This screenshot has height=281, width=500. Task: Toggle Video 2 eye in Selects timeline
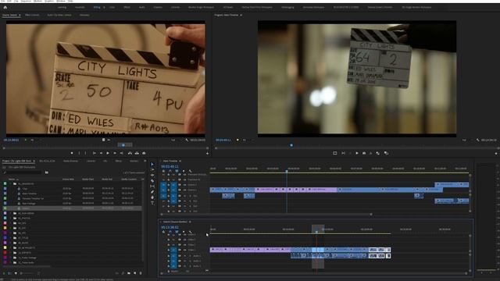(x=184, y=244)
